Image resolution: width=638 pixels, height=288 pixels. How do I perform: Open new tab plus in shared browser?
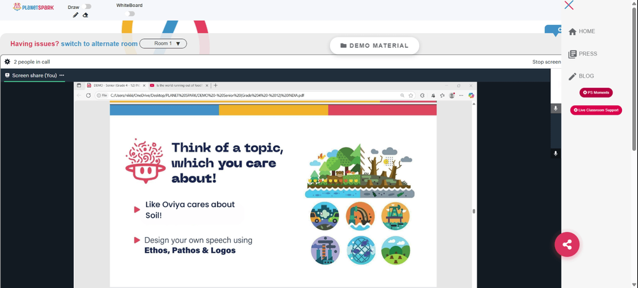coord(216,85)
